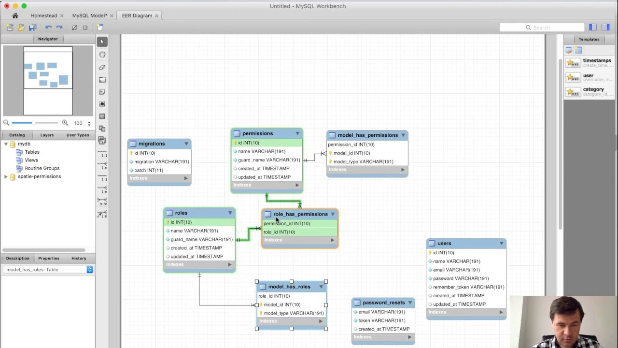618x348 pixels.
Task: Toggle the left sidebar visibility button
Action: coord(593,28)
